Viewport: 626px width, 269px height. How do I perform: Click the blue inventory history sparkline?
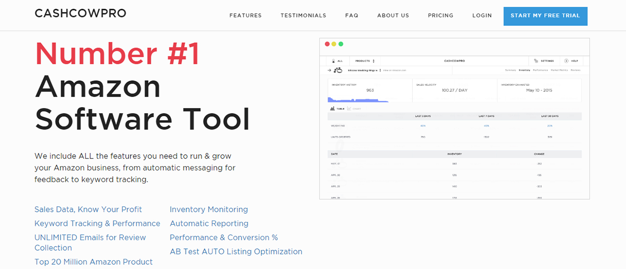[358, 99]
